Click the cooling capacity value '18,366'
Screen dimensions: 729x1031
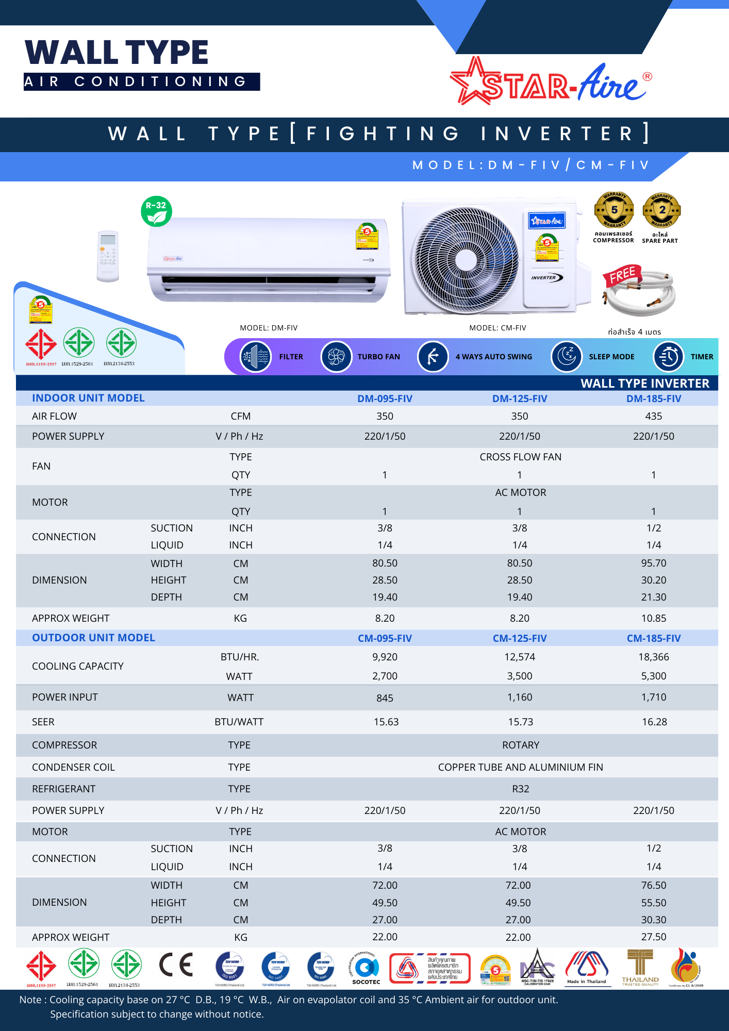654,657
